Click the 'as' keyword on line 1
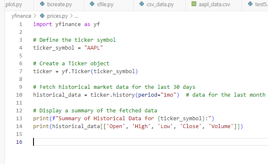 (87, 24)
